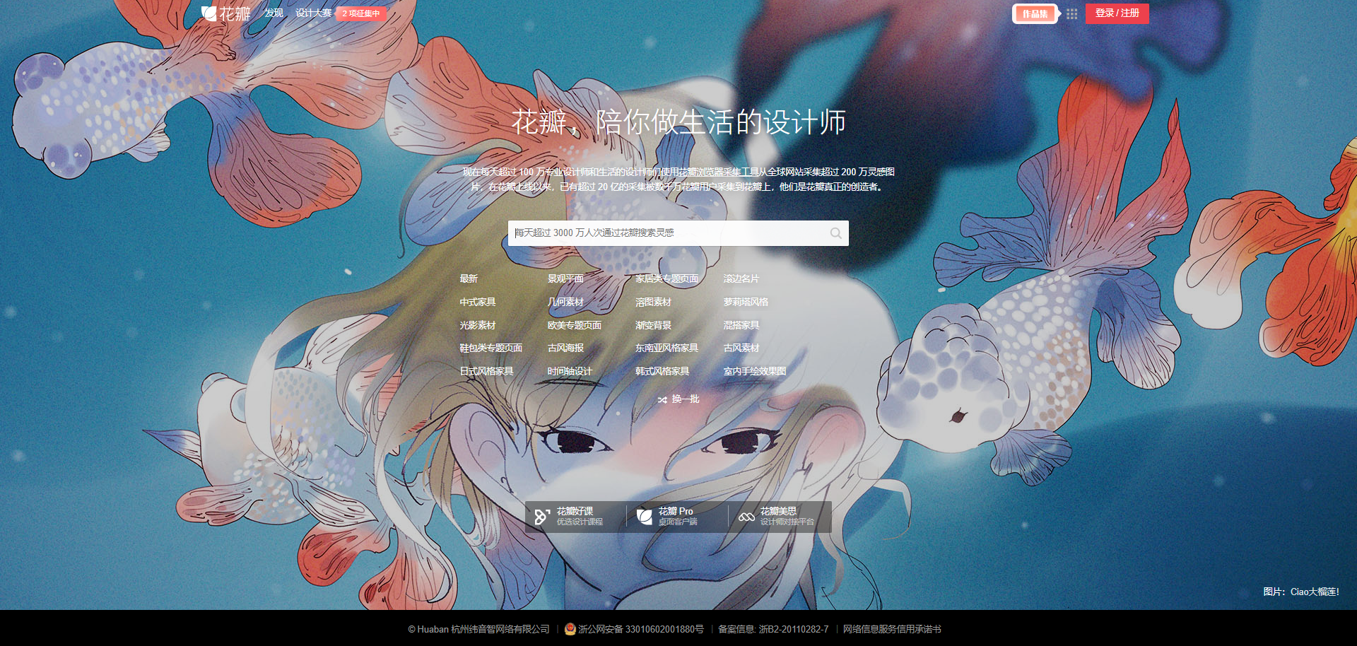Screen dimensions: 1357x646
Task: Open 浙公网安备 33010602001880号 footer link
Action: (x=640, y=630)
